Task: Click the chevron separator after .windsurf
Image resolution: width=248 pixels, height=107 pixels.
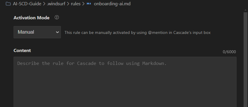Action: (68, 4)
